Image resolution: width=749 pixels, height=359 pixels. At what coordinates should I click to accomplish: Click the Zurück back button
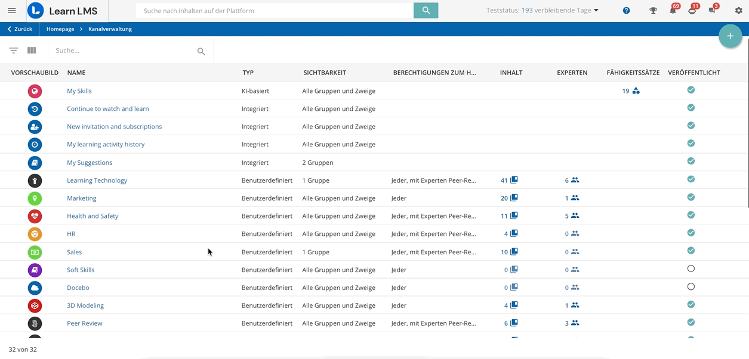tap(20, 29)
